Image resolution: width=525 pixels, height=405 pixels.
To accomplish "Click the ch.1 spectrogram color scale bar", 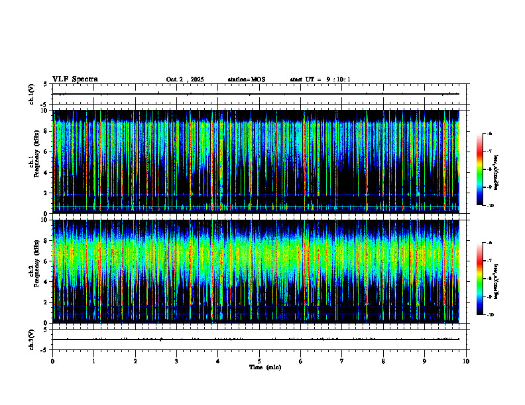I will (x=480, y=169).
